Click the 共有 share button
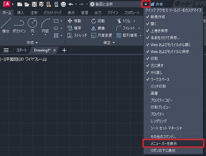Viewport: 206px width, 156px height. (x=157, y=4)
